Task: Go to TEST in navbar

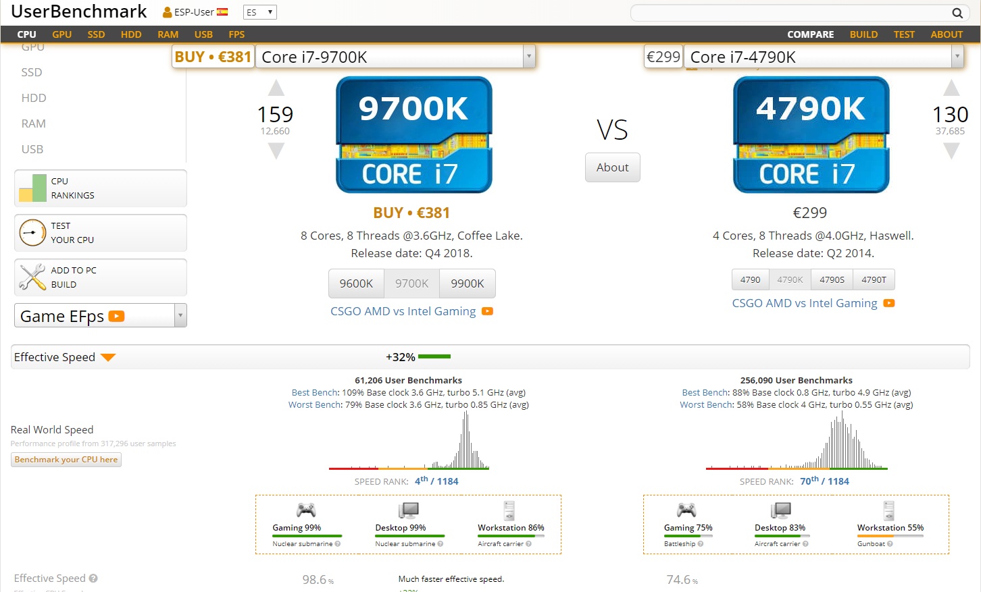Action: tap(904, 34)
